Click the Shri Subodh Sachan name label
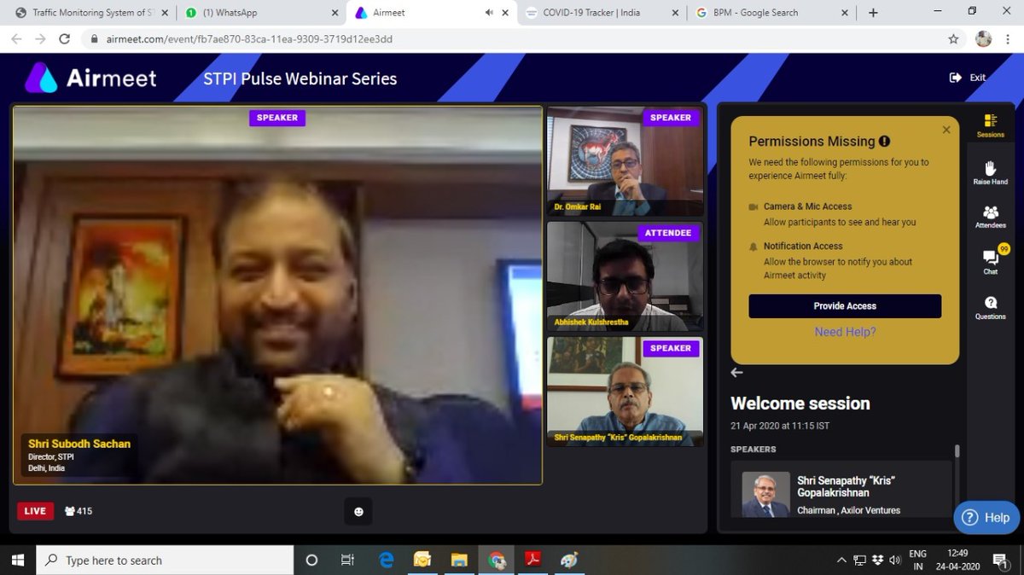 pos(79,444)
